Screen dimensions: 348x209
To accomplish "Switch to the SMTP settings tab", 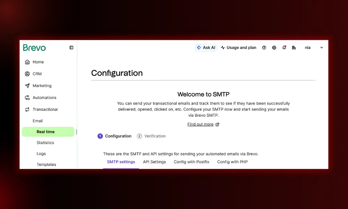I will pos(121,162).
